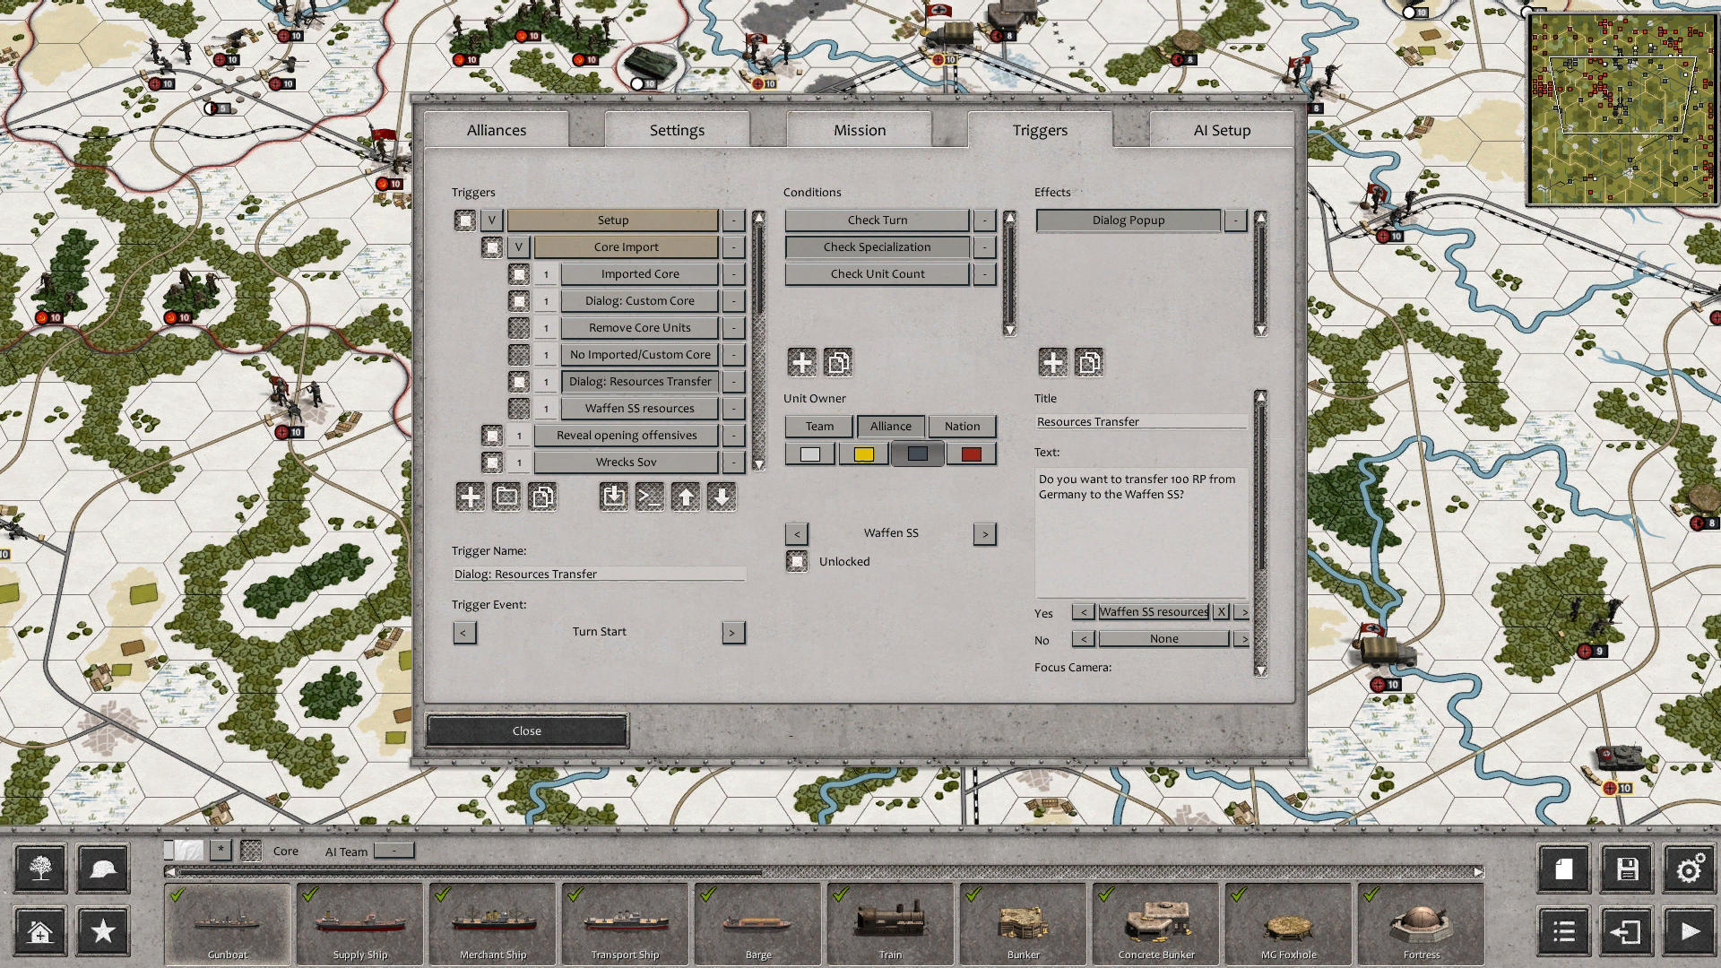Click the home plus icon button
This screenshot has height=968, width=1721.
[39, 931]
